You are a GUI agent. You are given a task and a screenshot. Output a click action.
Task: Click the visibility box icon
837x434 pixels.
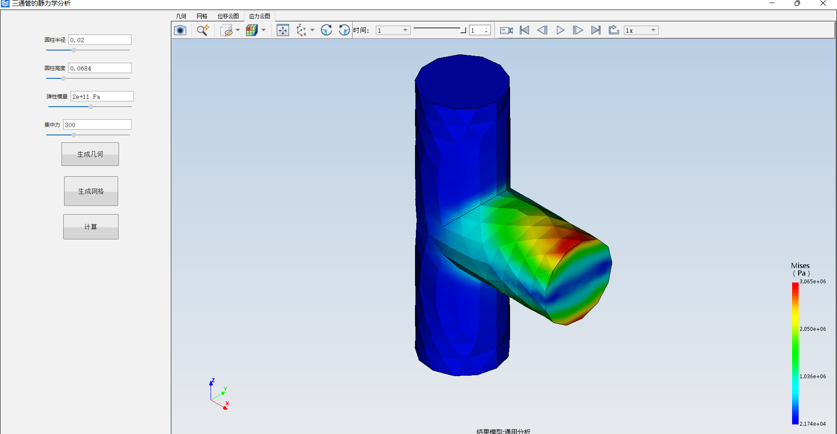click(x=227, y=30)
